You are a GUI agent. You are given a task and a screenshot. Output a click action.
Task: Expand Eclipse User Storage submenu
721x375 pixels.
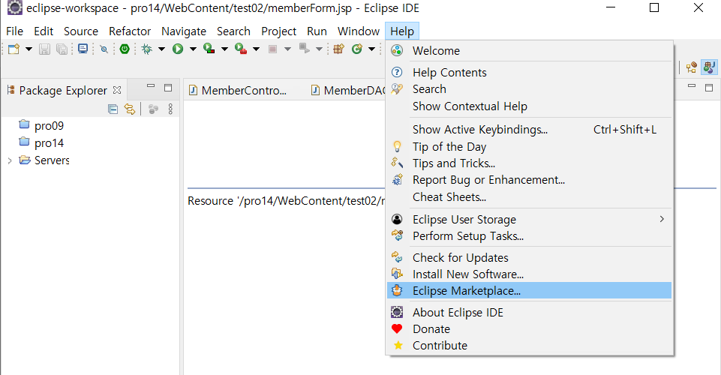529,219
